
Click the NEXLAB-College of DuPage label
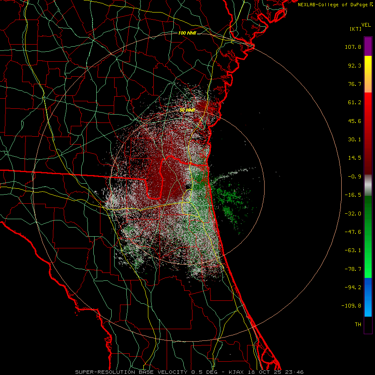coord(332,5)
